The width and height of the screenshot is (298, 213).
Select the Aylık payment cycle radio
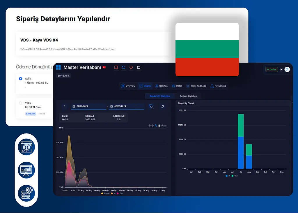[x=20, y=79]
